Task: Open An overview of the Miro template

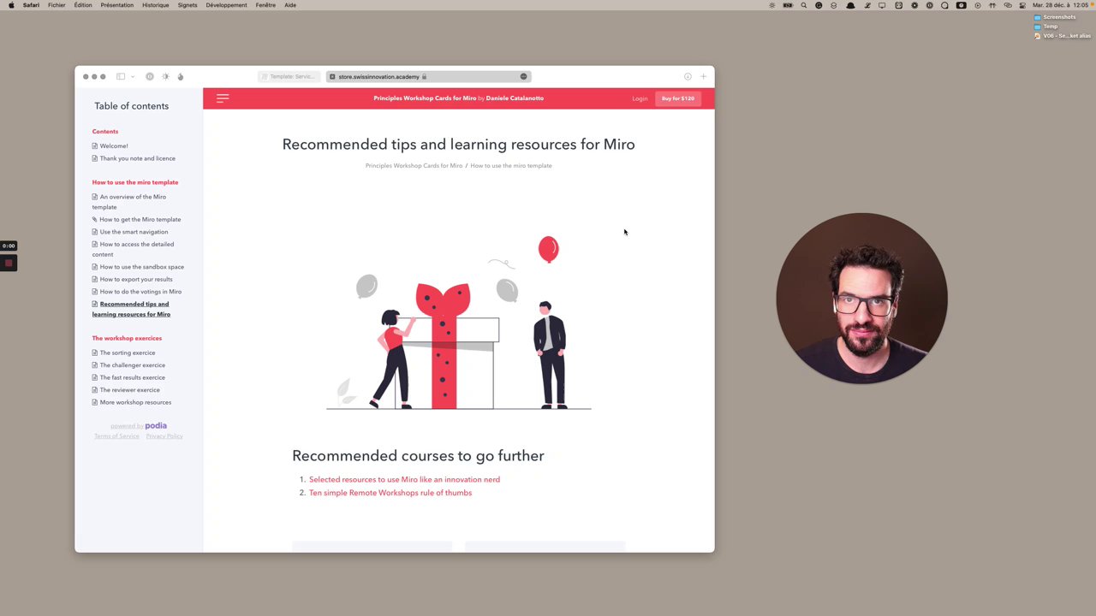Action: pos(129,202)
